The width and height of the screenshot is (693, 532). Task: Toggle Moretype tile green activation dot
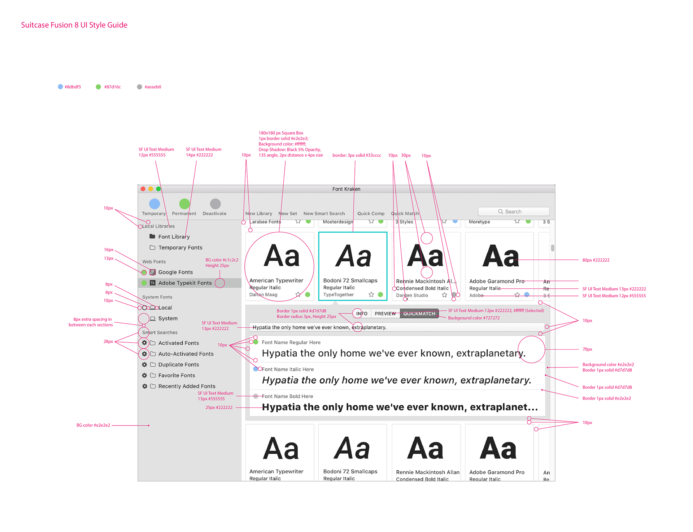[528, 221]
